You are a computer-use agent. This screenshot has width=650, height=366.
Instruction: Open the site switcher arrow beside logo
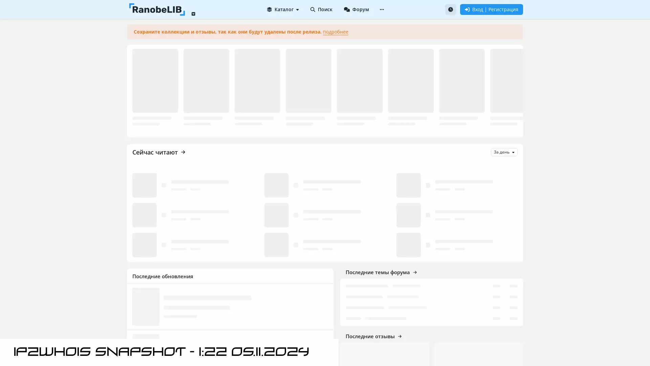pos(193,14)
